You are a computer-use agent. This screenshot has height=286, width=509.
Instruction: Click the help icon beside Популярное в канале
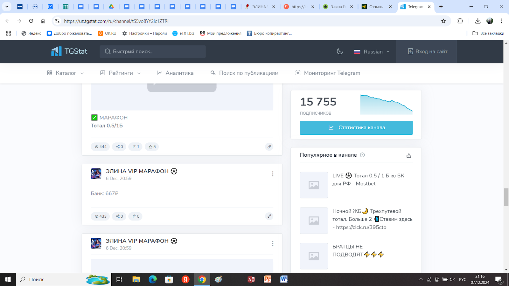tap(362, 155)
